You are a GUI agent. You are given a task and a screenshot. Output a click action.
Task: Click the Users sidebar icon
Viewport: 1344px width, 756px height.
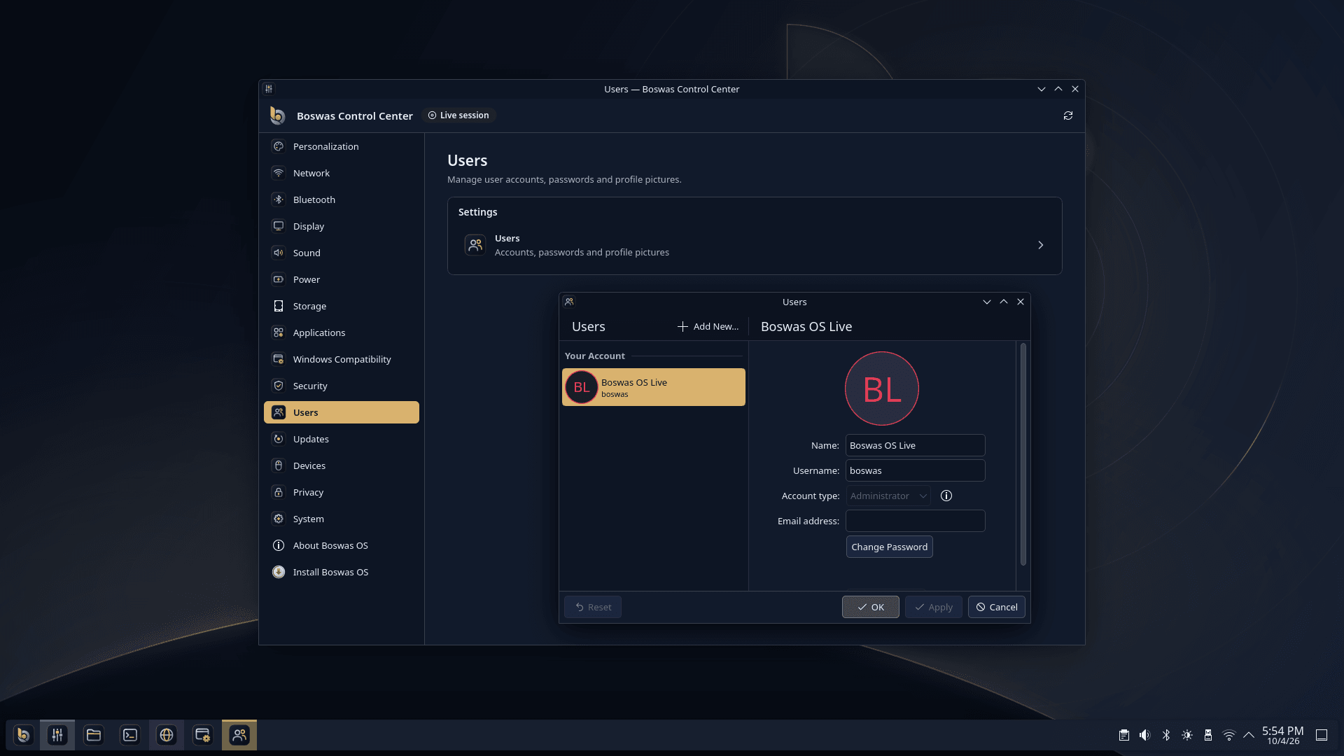279,412
